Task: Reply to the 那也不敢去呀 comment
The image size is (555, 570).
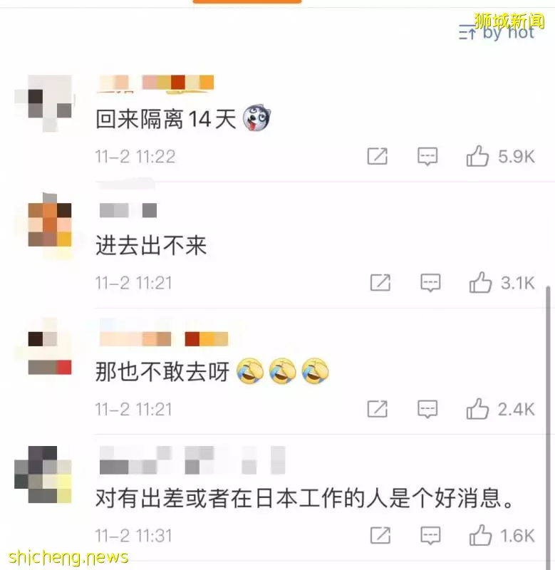Action: 427,409
